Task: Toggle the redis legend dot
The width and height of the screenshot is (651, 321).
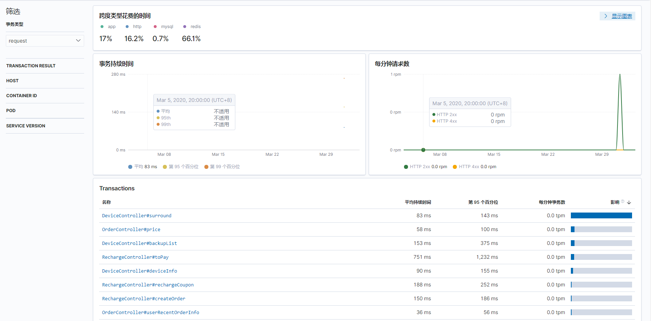Action: 185,27
